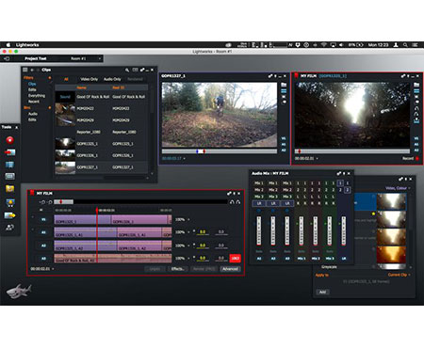
Task: Switch to the Video Only tab
Action: coord(90,79)
